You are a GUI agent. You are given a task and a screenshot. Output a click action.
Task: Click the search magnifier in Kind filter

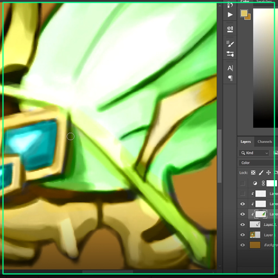243,153
